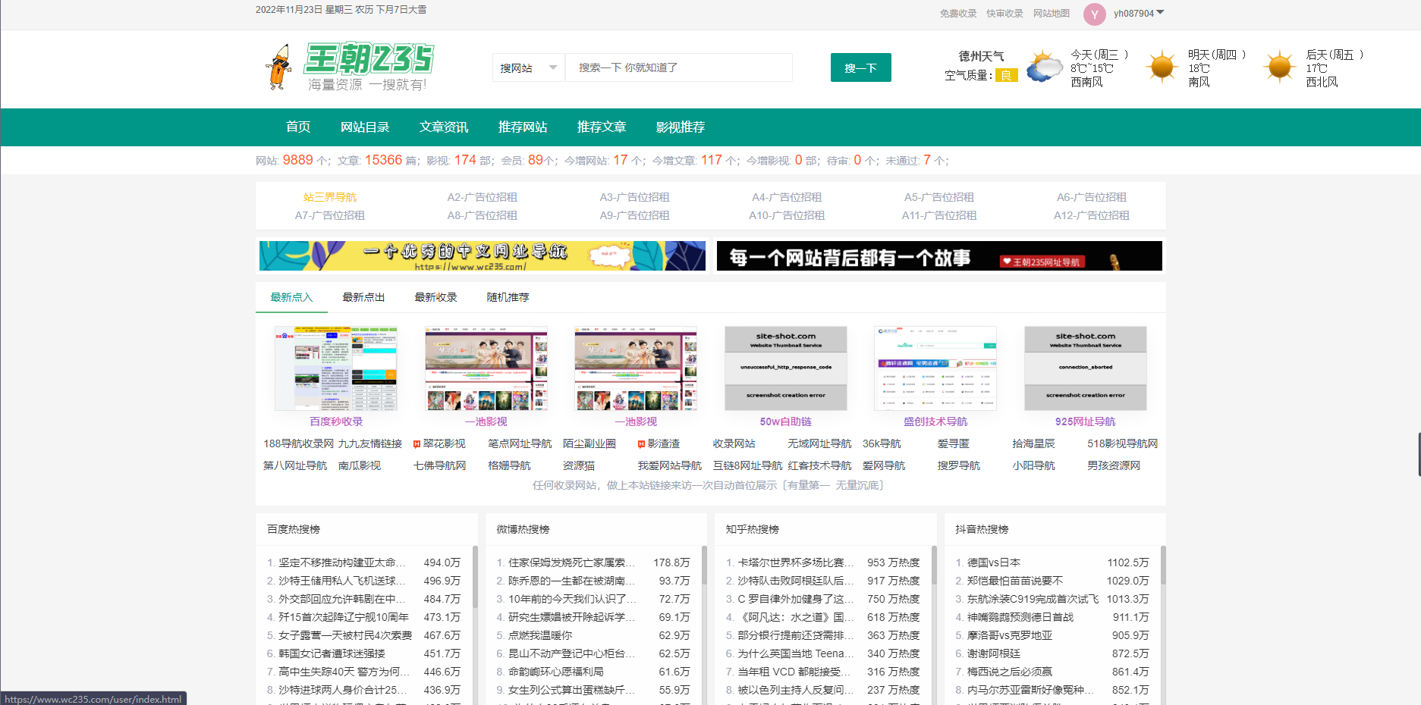Open the 站三界导航 ad link

pyautogui.click(x=330, y=197)
